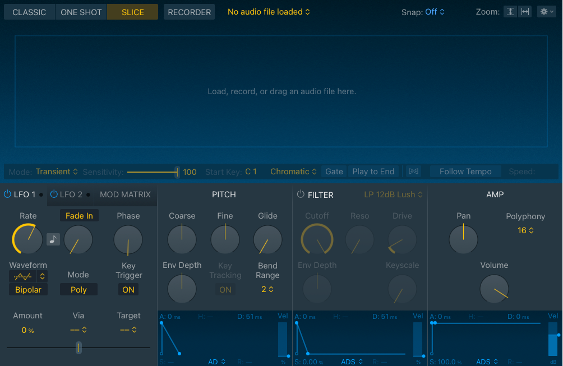
Task: Click the LFO Rate knob
Action: pos(27,239)
